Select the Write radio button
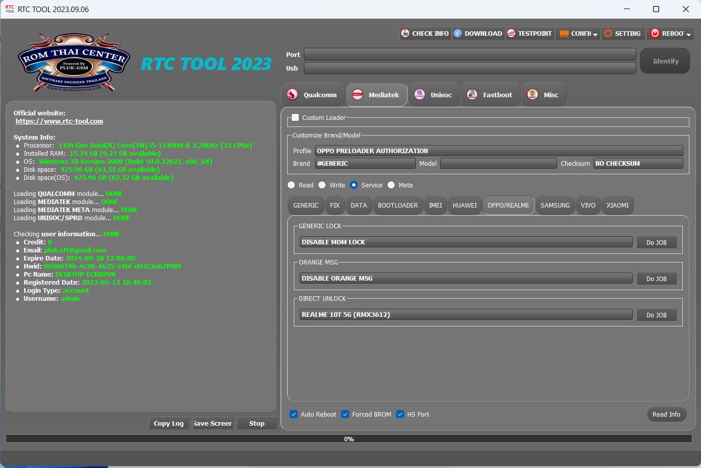Image resolution: width=701 pixels, height=468 pixels. coord(322,185)
